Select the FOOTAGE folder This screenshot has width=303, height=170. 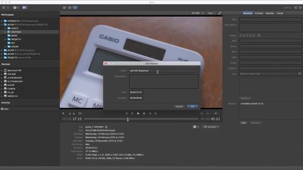16,32
